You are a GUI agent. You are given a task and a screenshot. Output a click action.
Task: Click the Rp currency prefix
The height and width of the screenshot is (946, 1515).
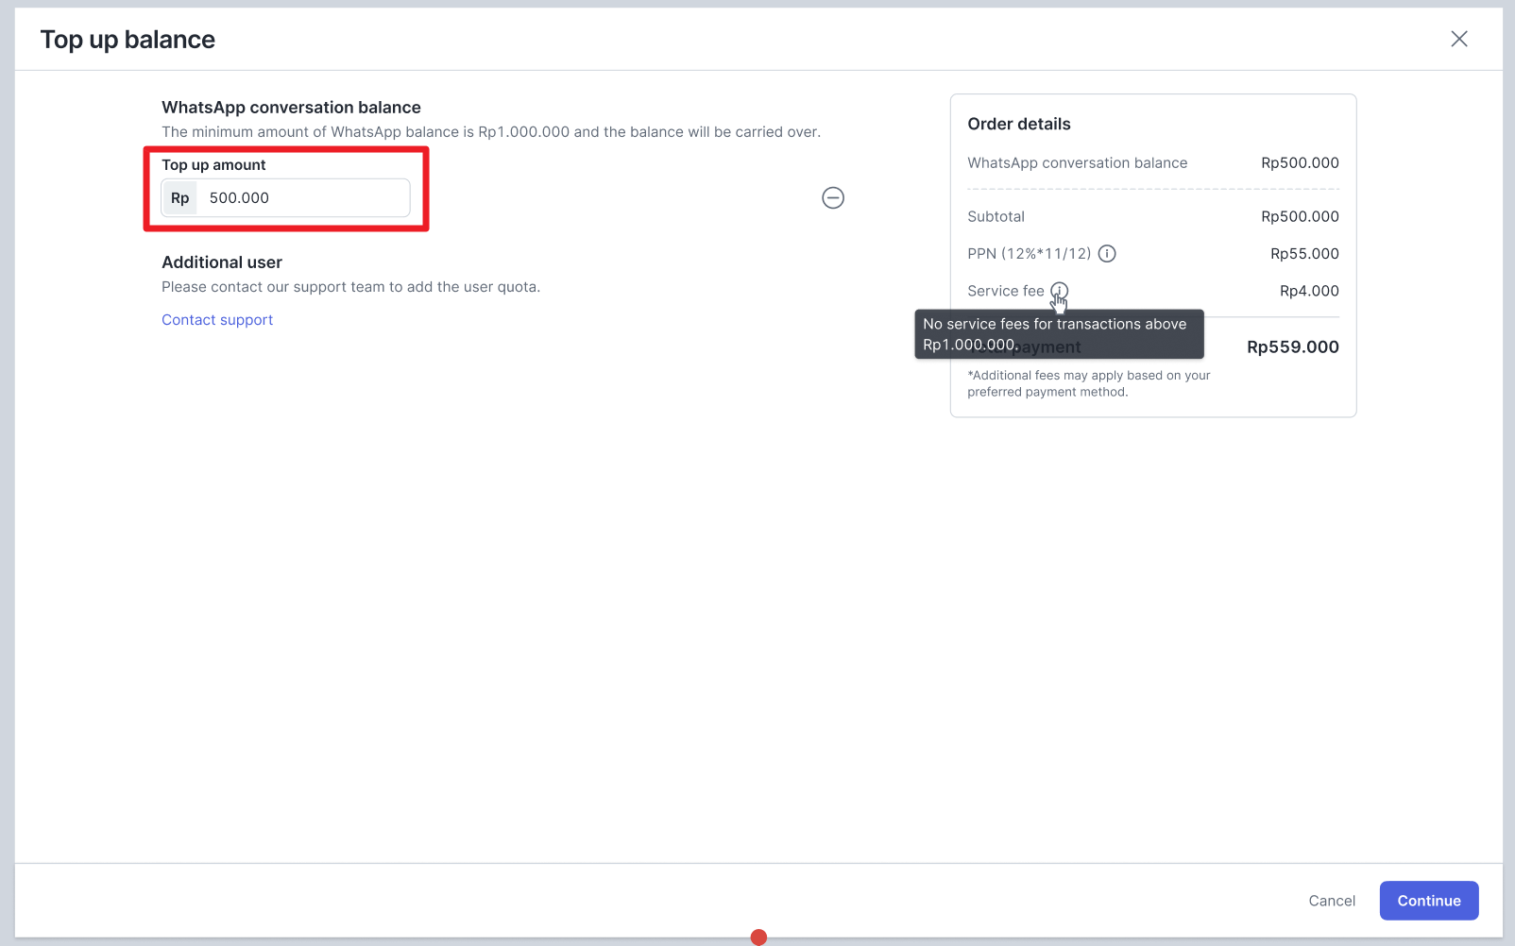coord(179,197)
